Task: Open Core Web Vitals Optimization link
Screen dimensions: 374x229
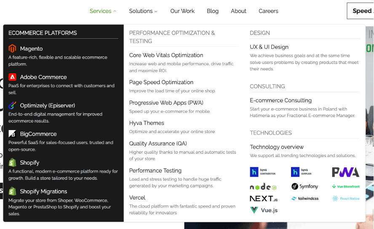Action: [166, 55]
